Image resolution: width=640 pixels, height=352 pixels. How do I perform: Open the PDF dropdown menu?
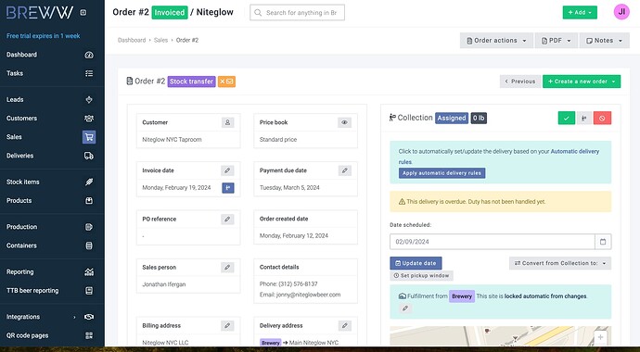click(x=556, y=41)
